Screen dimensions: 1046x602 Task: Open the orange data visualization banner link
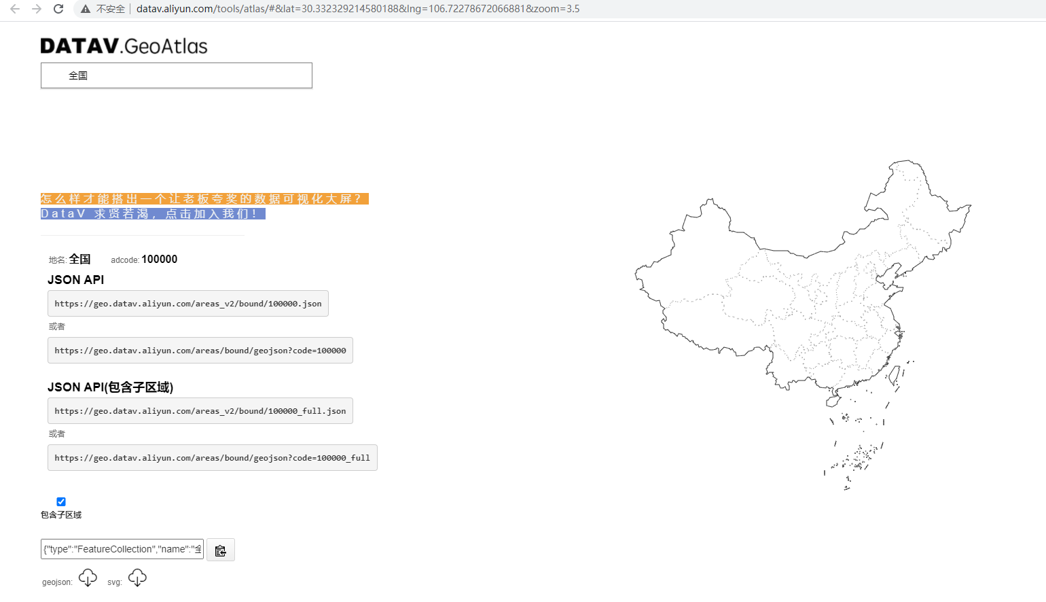pos(204,199)
